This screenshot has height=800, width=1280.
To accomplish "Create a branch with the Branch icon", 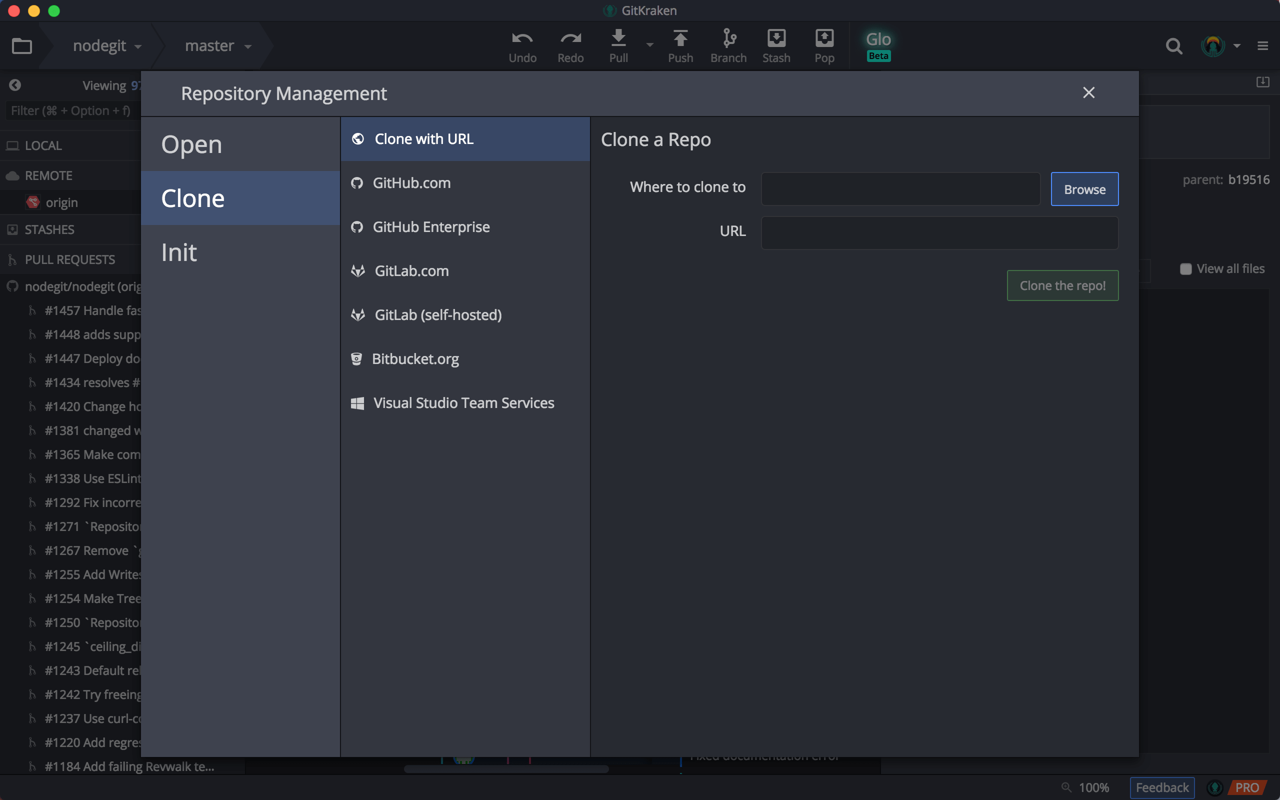I will [728, 45].
